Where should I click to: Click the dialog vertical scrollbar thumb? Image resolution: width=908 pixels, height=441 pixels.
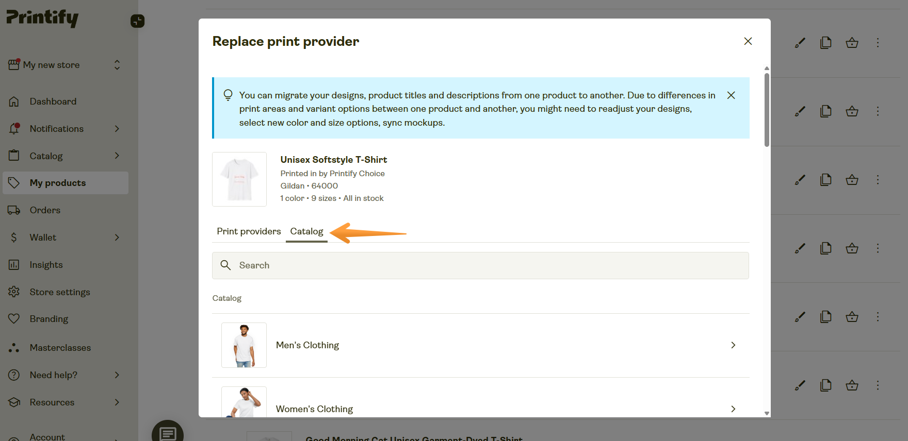[x=767, y=110]
